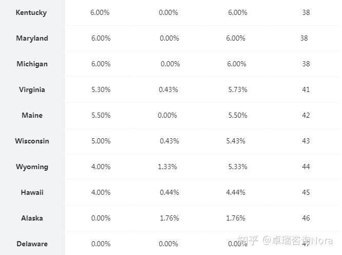
Task: Click the Michigan row label
Action: pyautogui.click(x=32, y=64)
